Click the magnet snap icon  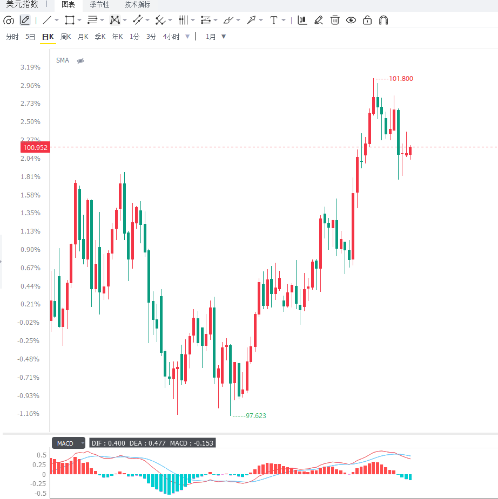(x=383, y=20)
